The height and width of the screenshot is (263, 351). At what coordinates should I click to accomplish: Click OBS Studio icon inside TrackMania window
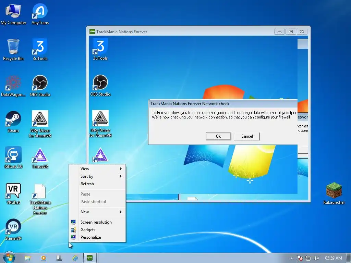click(x=100, y=85)
